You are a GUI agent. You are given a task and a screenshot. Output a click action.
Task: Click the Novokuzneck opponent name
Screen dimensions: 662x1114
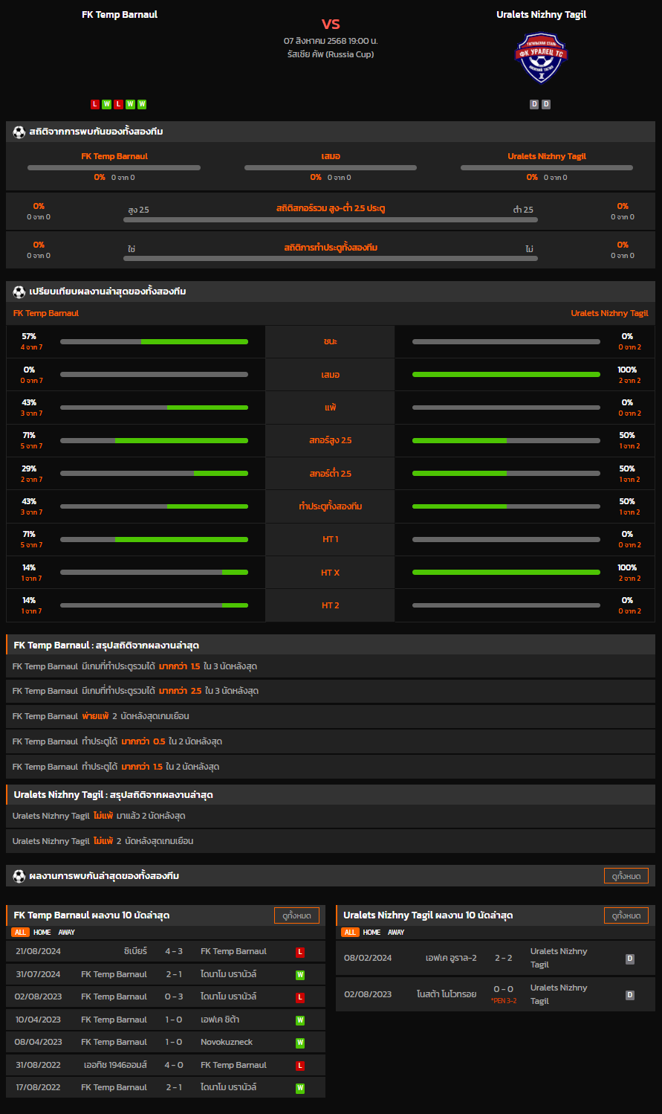227,1042
